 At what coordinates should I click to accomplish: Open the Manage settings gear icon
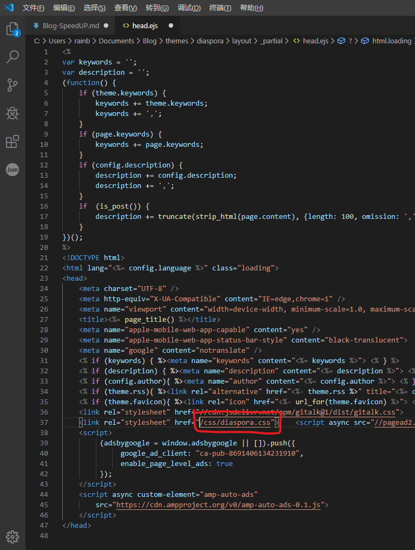point(12,536)
